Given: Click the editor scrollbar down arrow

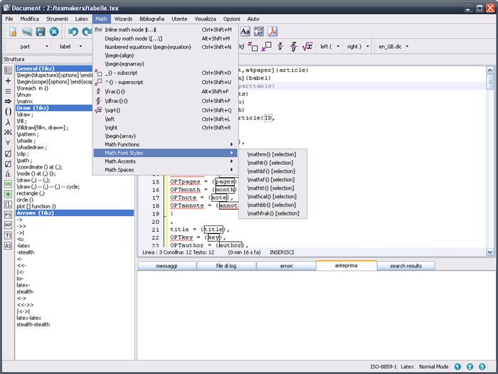Looking at the screenshot, I should [490, 252].
